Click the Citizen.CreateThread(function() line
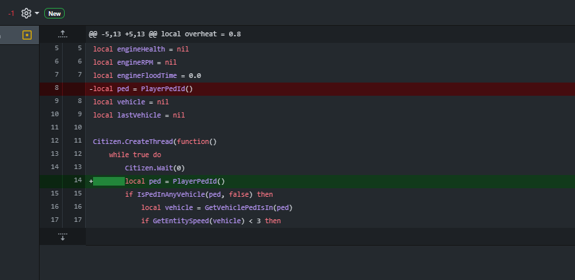 (x=154, y=141)
